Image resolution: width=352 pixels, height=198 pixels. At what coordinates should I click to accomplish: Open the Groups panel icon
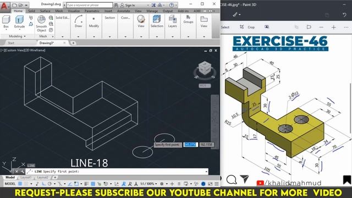point(188,19)
